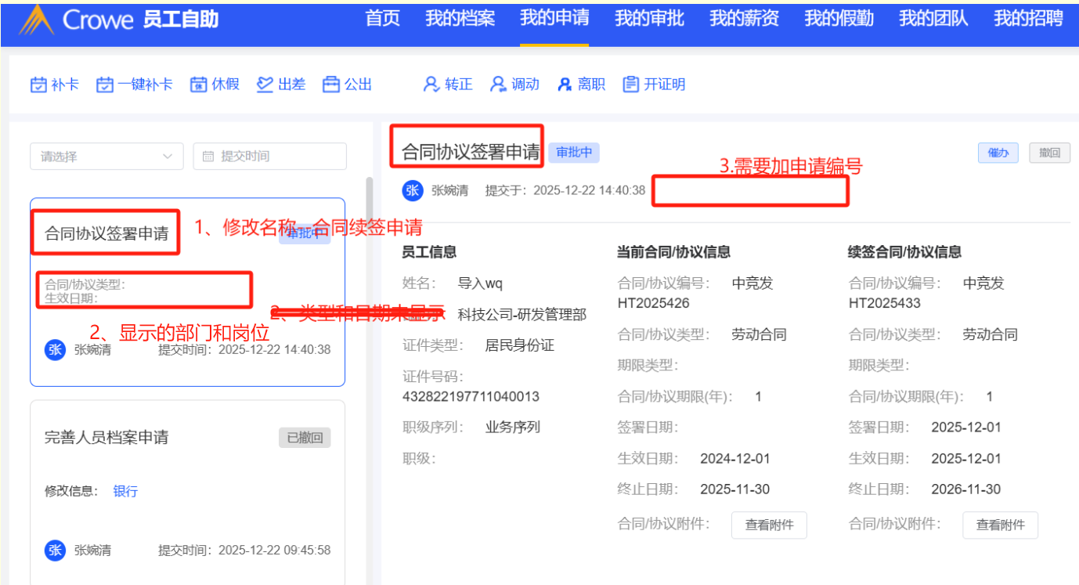Go to 首页 in top navigation

coord(383,19)
